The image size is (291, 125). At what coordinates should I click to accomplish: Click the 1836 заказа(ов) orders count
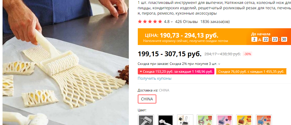(x=215, y=22)
